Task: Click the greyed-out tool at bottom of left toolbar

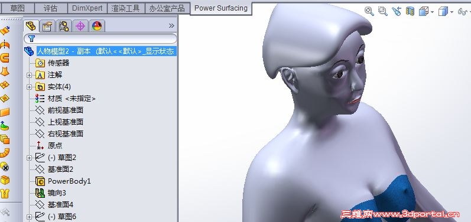Action: coord(5,212)
